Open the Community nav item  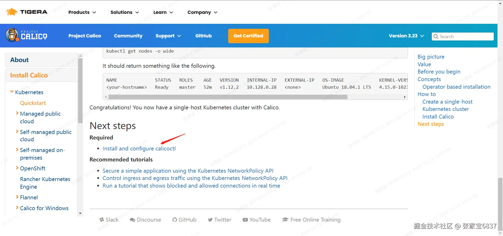[128, 36]
